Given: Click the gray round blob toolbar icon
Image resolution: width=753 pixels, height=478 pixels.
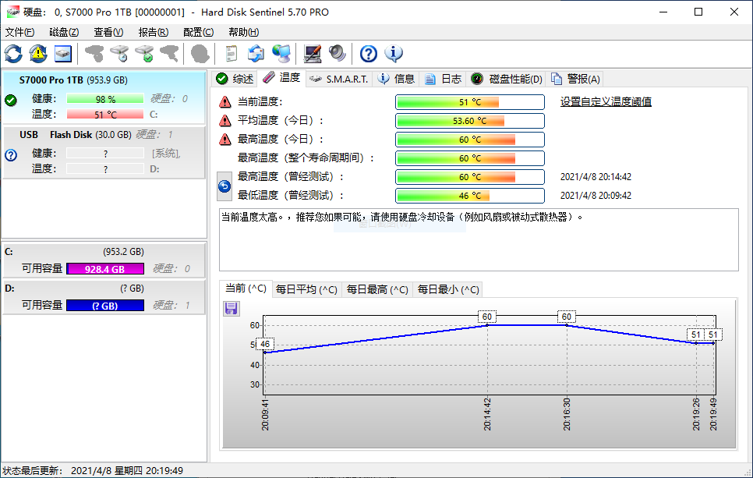Looking at the screenshot, I should [200, 53].
